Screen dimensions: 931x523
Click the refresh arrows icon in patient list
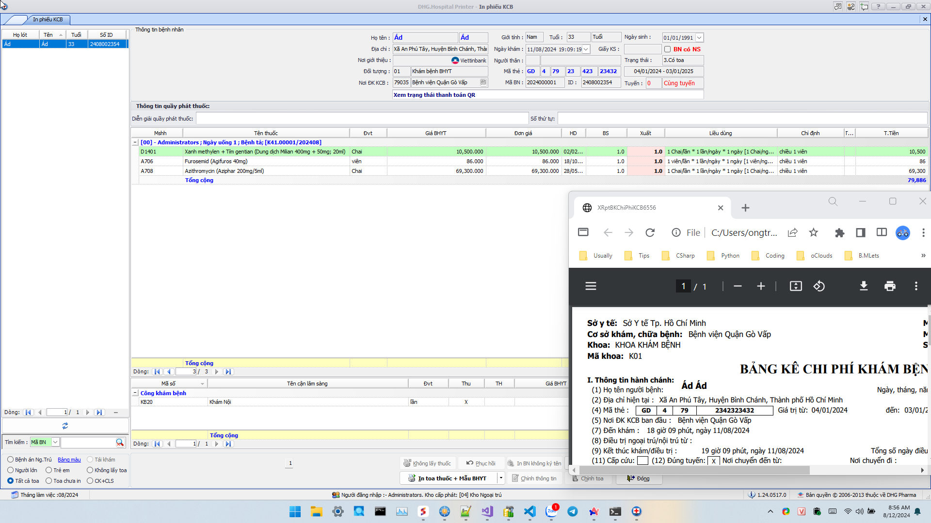coord(65,426)
